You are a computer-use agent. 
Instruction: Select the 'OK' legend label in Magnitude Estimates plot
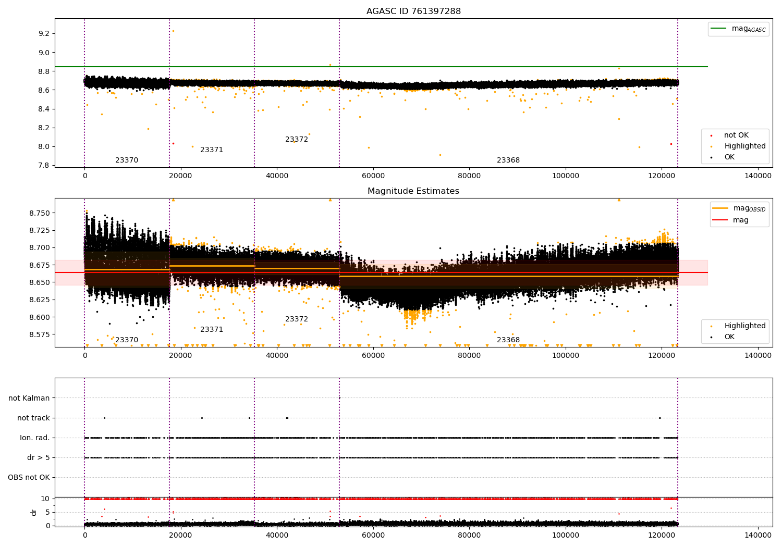coord(729,337)
